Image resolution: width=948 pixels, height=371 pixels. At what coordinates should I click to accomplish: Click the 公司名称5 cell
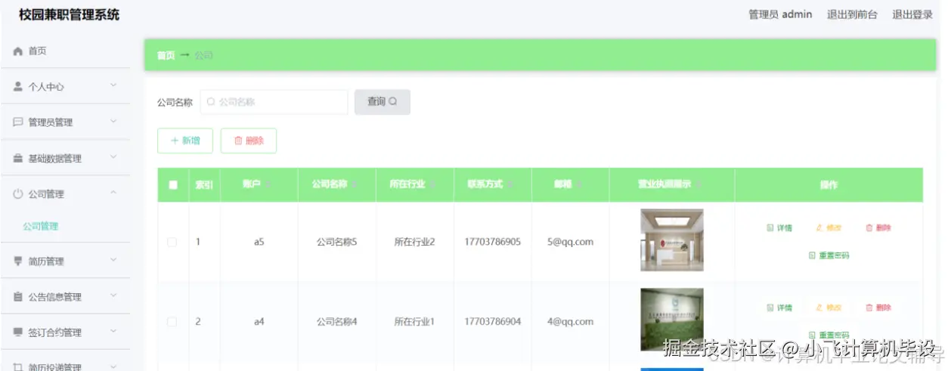(336, 242)
